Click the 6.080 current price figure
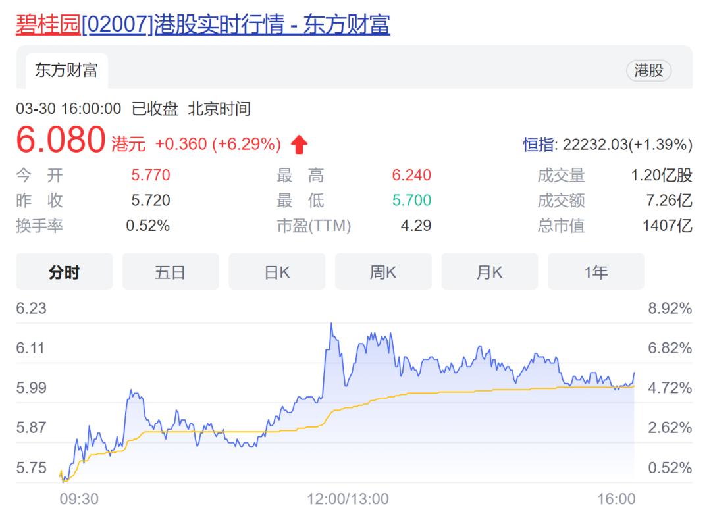This screenshot has height=514, width=711. 61,140
